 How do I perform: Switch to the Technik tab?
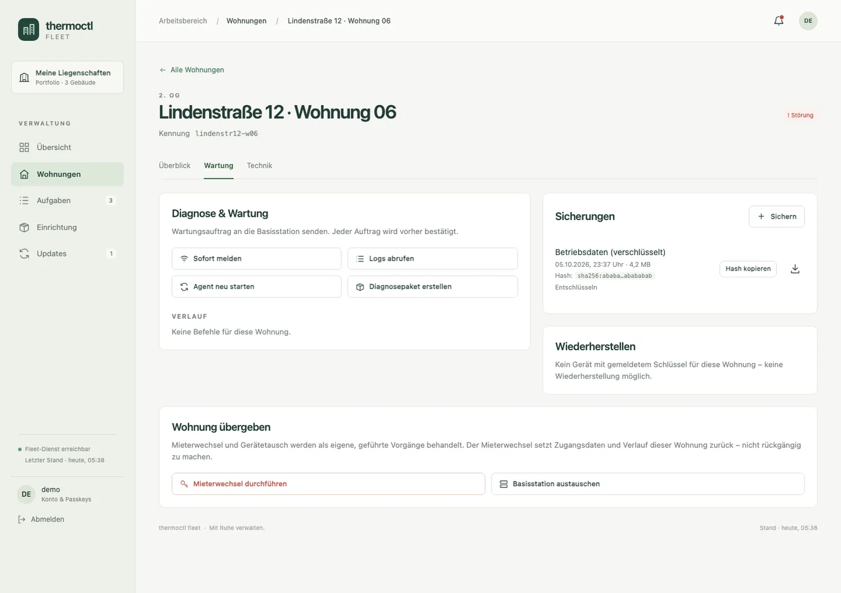coord(259,166)
